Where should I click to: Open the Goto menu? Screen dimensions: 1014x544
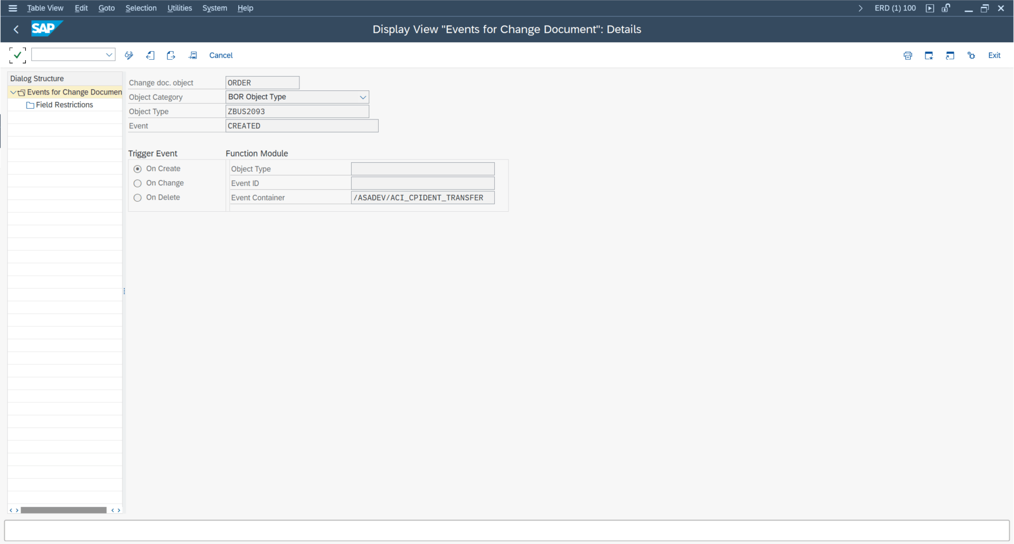pyautogui.click(x=107, y=8)
